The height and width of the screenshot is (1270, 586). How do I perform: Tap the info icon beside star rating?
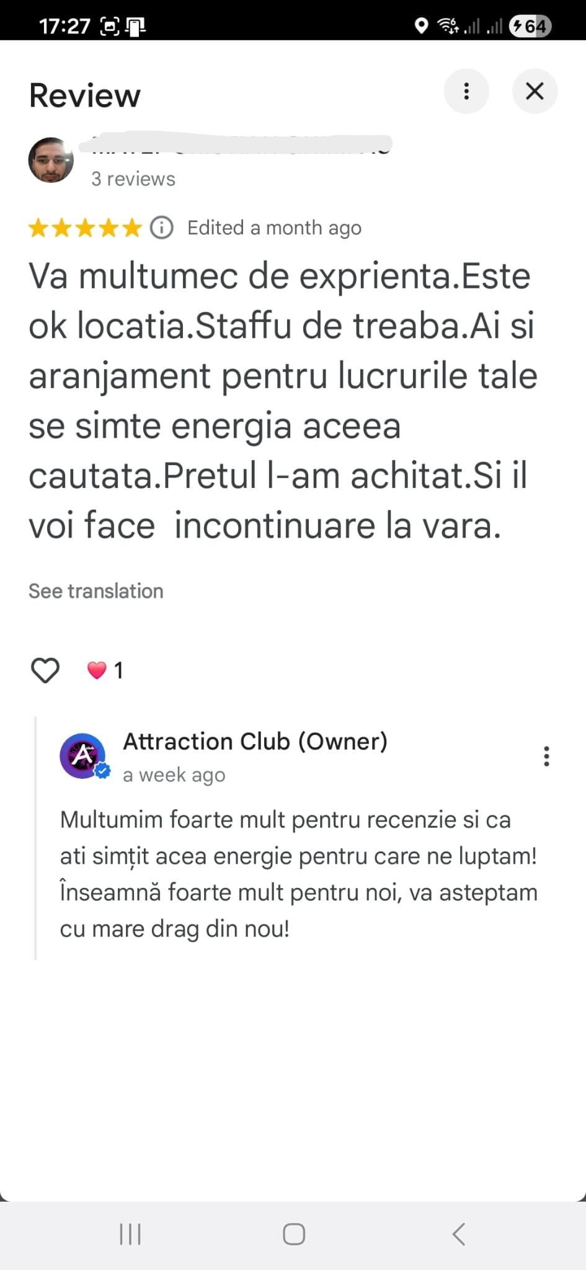tap(162, 228)
